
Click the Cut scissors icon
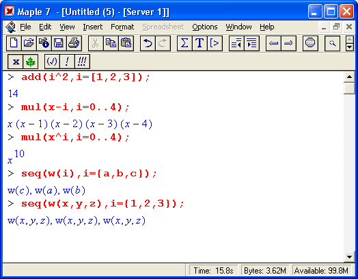click(96, 43)
